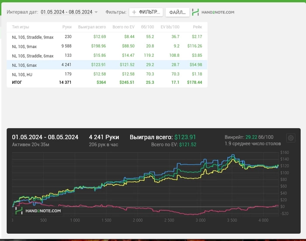Click the 1.9 среднее число столов label

tap(253, 144)
